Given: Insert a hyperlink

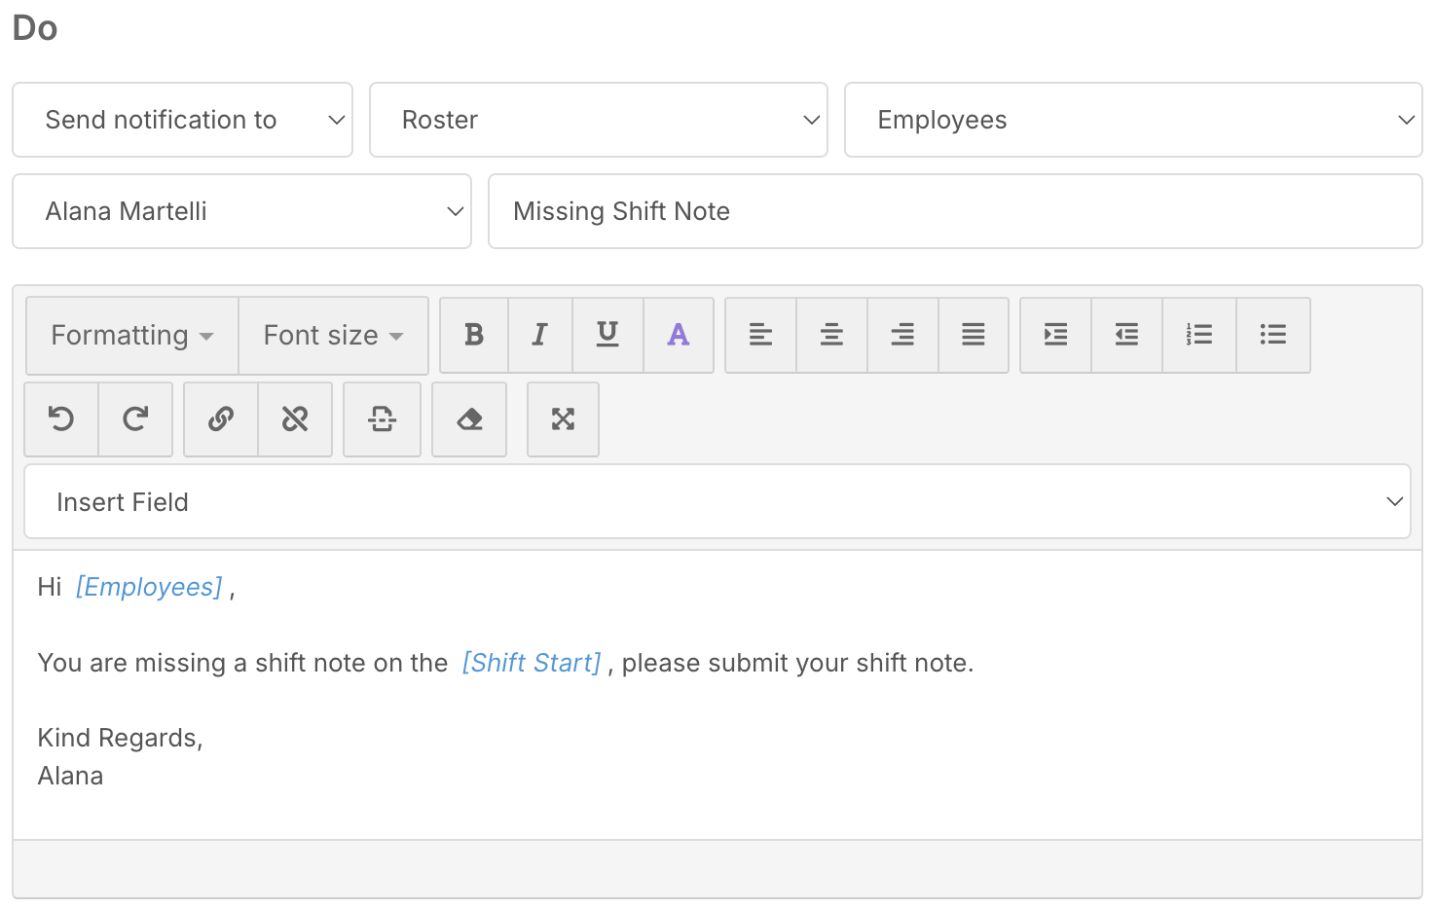Looking at the screenshot, I should 221,419.
